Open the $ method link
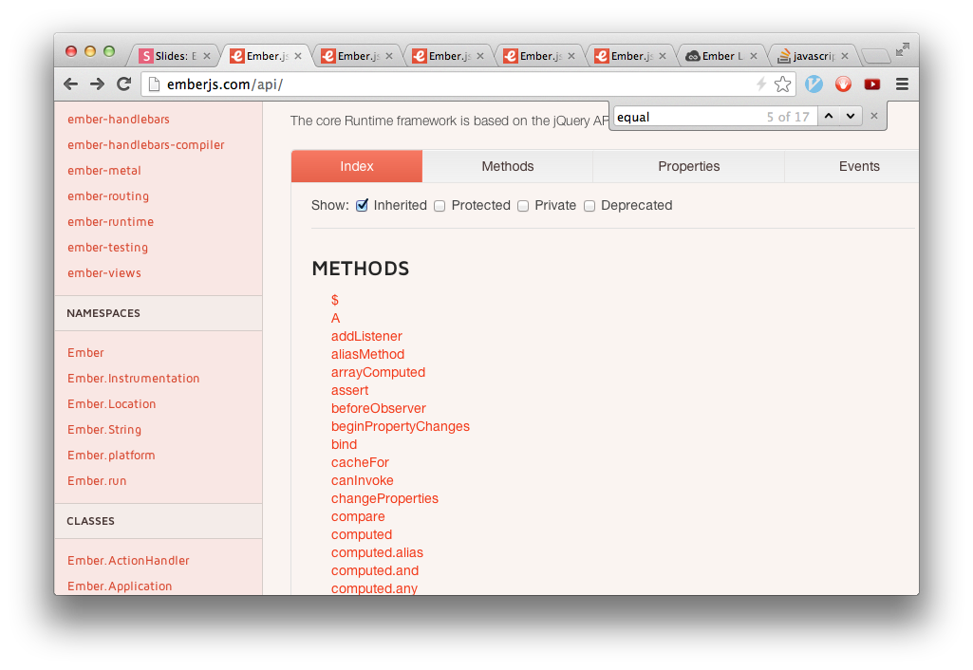The image size is (973, 670). pos(335,300)
